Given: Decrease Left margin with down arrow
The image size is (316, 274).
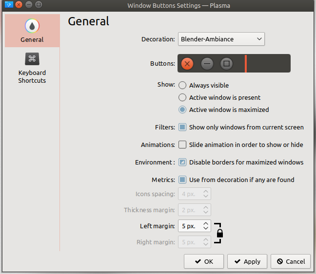Looking at the screenshot, I should [x=206, y=228].
